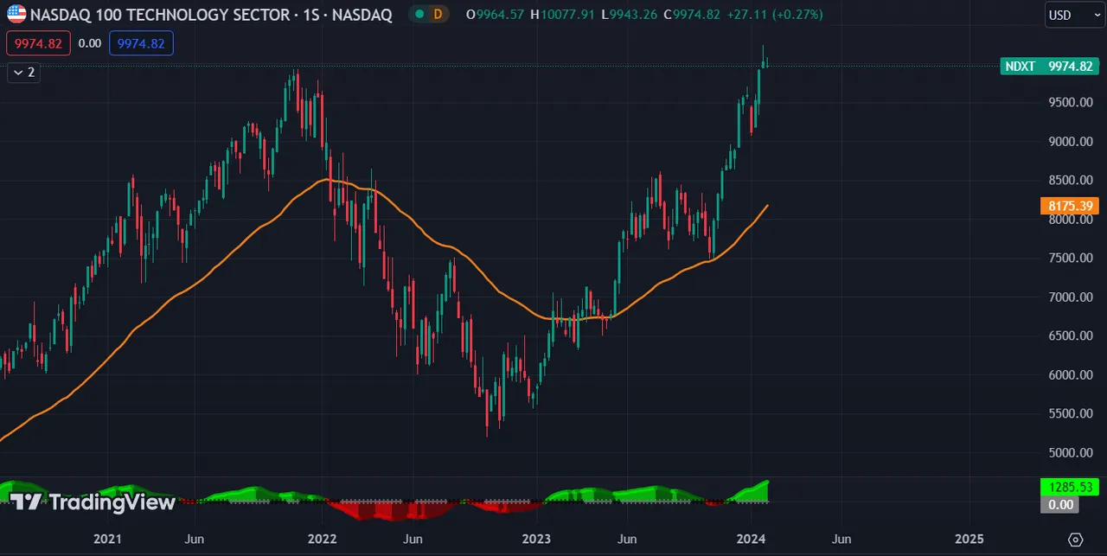Click the NASDAQ 100 TECHNOLOGY SECTOR symbol title
Viewport: 1107px width, 556px height.
pos(211,15)
